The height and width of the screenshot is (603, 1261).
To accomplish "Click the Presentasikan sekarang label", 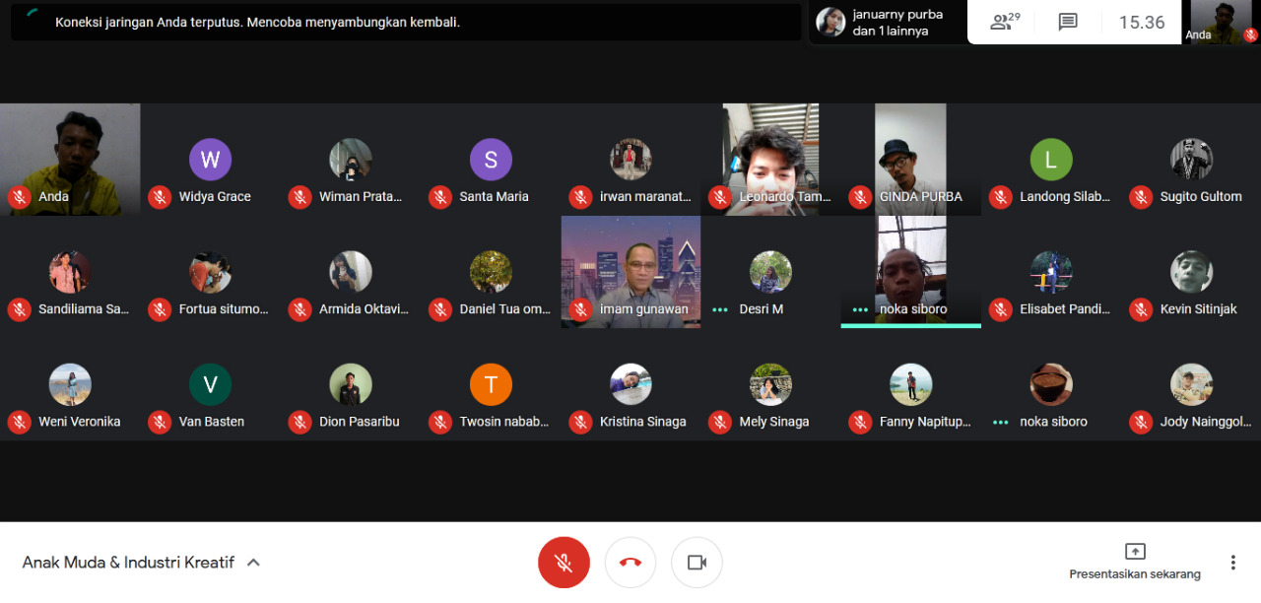I will (1135, 574).
